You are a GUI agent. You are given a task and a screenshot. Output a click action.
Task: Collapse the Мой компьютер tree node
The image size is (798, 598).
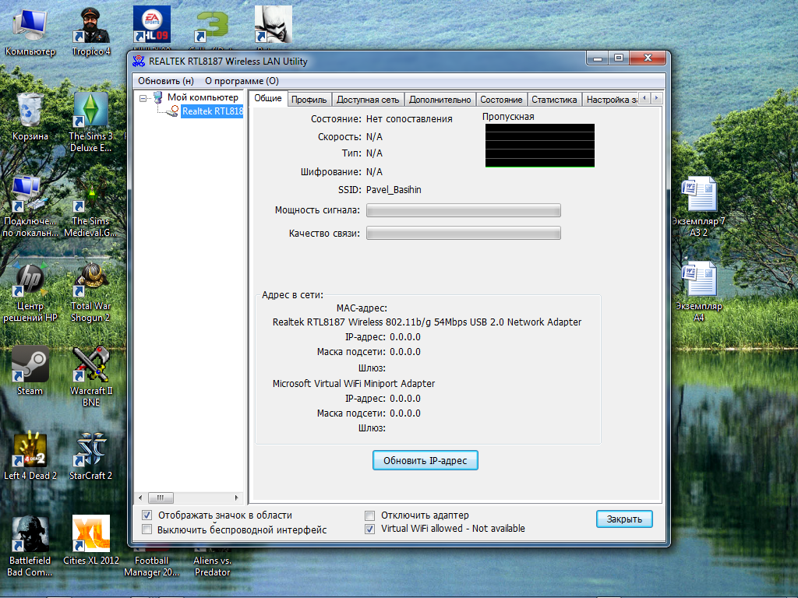coord(143,98)
